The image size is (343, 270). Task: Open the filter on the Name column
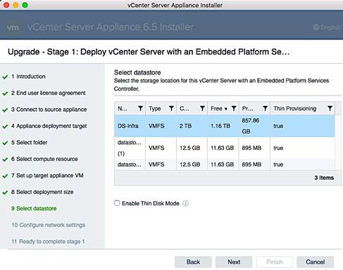(x=140, y=108)
